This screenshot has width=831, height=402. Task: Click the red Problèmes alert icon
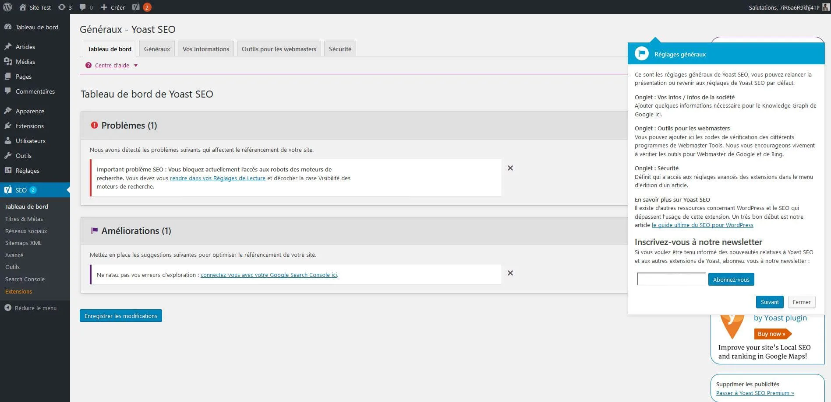point(94,125)
